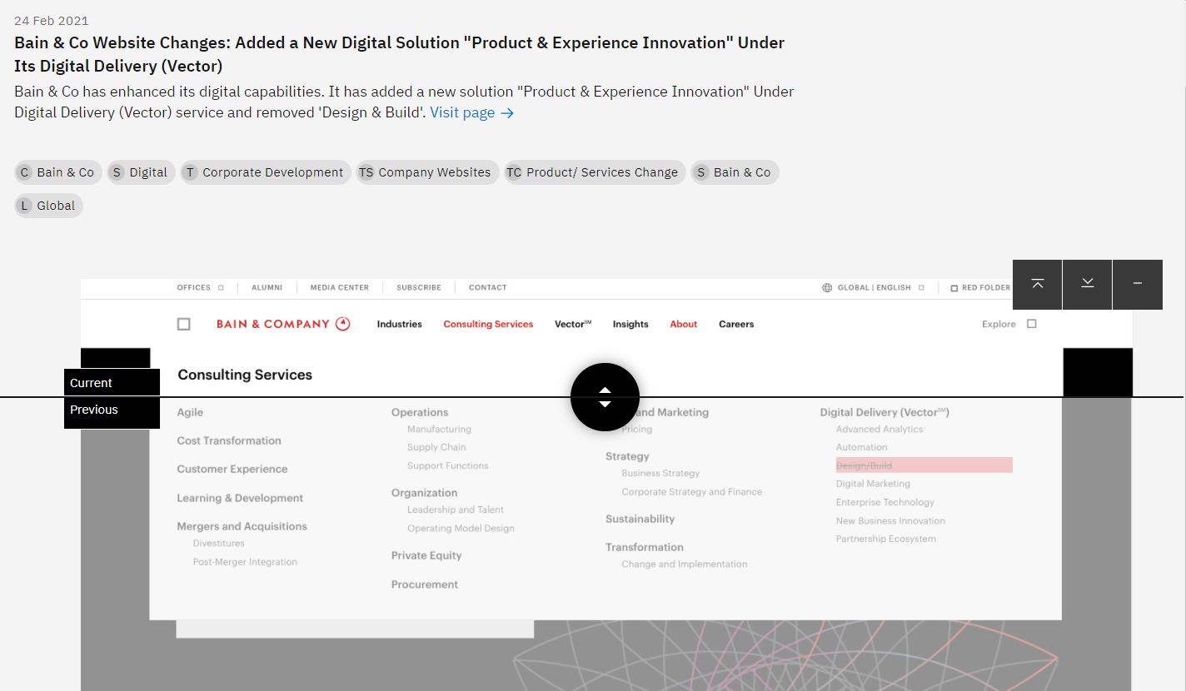Click Cost Transformation

[229, 440]
